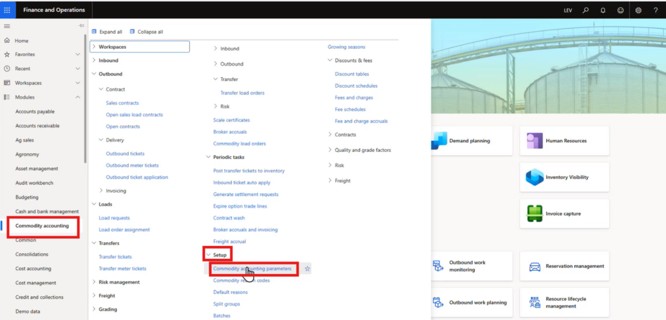Open the search magnifier icon
Viewport: 666px width, 320px height.
[x=586, y=10]
